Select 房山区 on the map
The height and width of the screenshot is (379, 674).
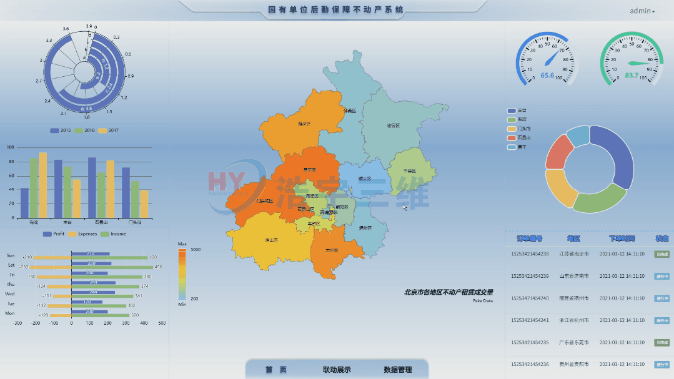coord(271,240)
